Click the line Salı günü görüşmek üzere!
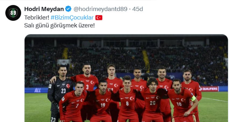Screen dimensions: 233x122 tap(60, 26)
